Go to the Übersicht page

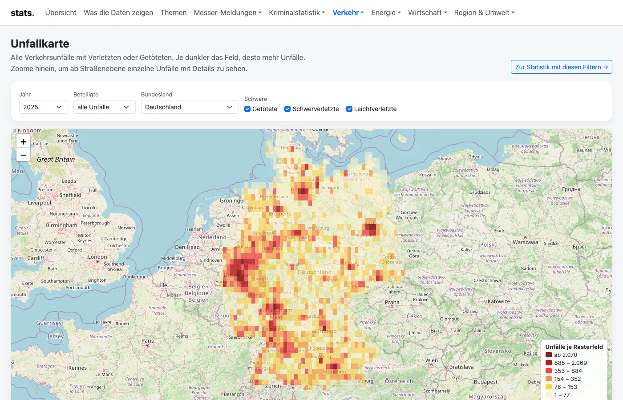[x=61, y=12]
